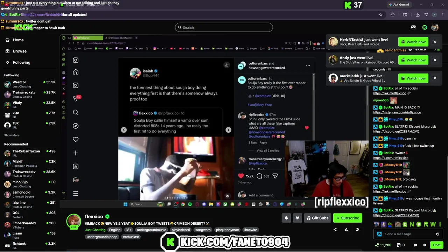The width and height of the screenshot is (448, 252).
Task: Click the user icon beside report
Action: click(x=357, y=230)
